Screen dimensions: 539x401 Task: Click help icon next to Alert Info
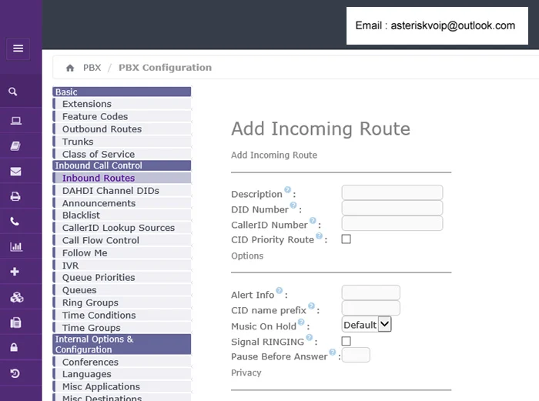click(x=280, y=291)
